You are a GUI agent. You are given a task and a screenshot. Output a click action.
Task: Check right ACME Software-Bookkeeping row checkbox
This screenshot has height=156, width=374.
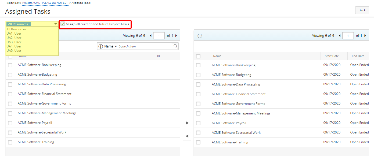coord(198,65)
